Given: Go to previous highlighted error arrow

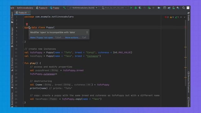Looking at the screenshot, I should (x=181, y=17).
